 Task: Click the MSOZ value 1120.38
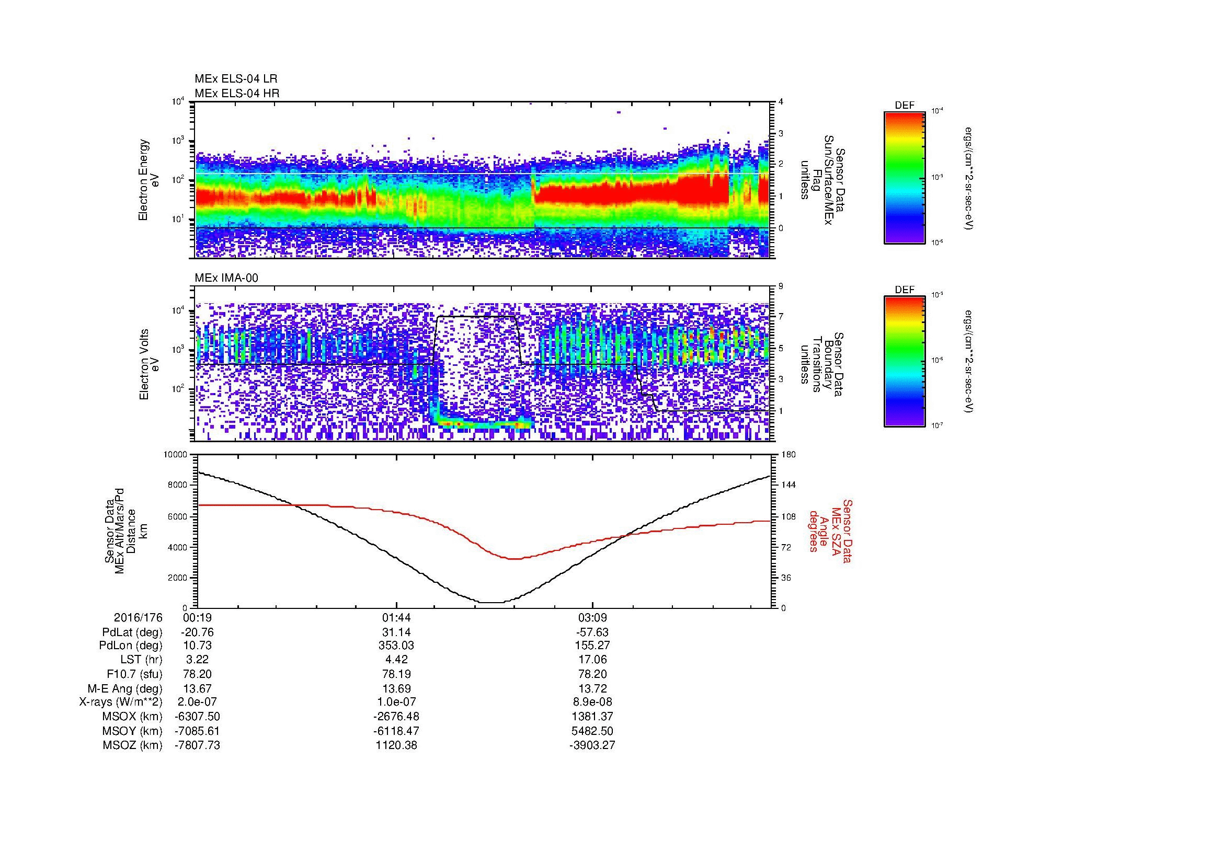396,745
